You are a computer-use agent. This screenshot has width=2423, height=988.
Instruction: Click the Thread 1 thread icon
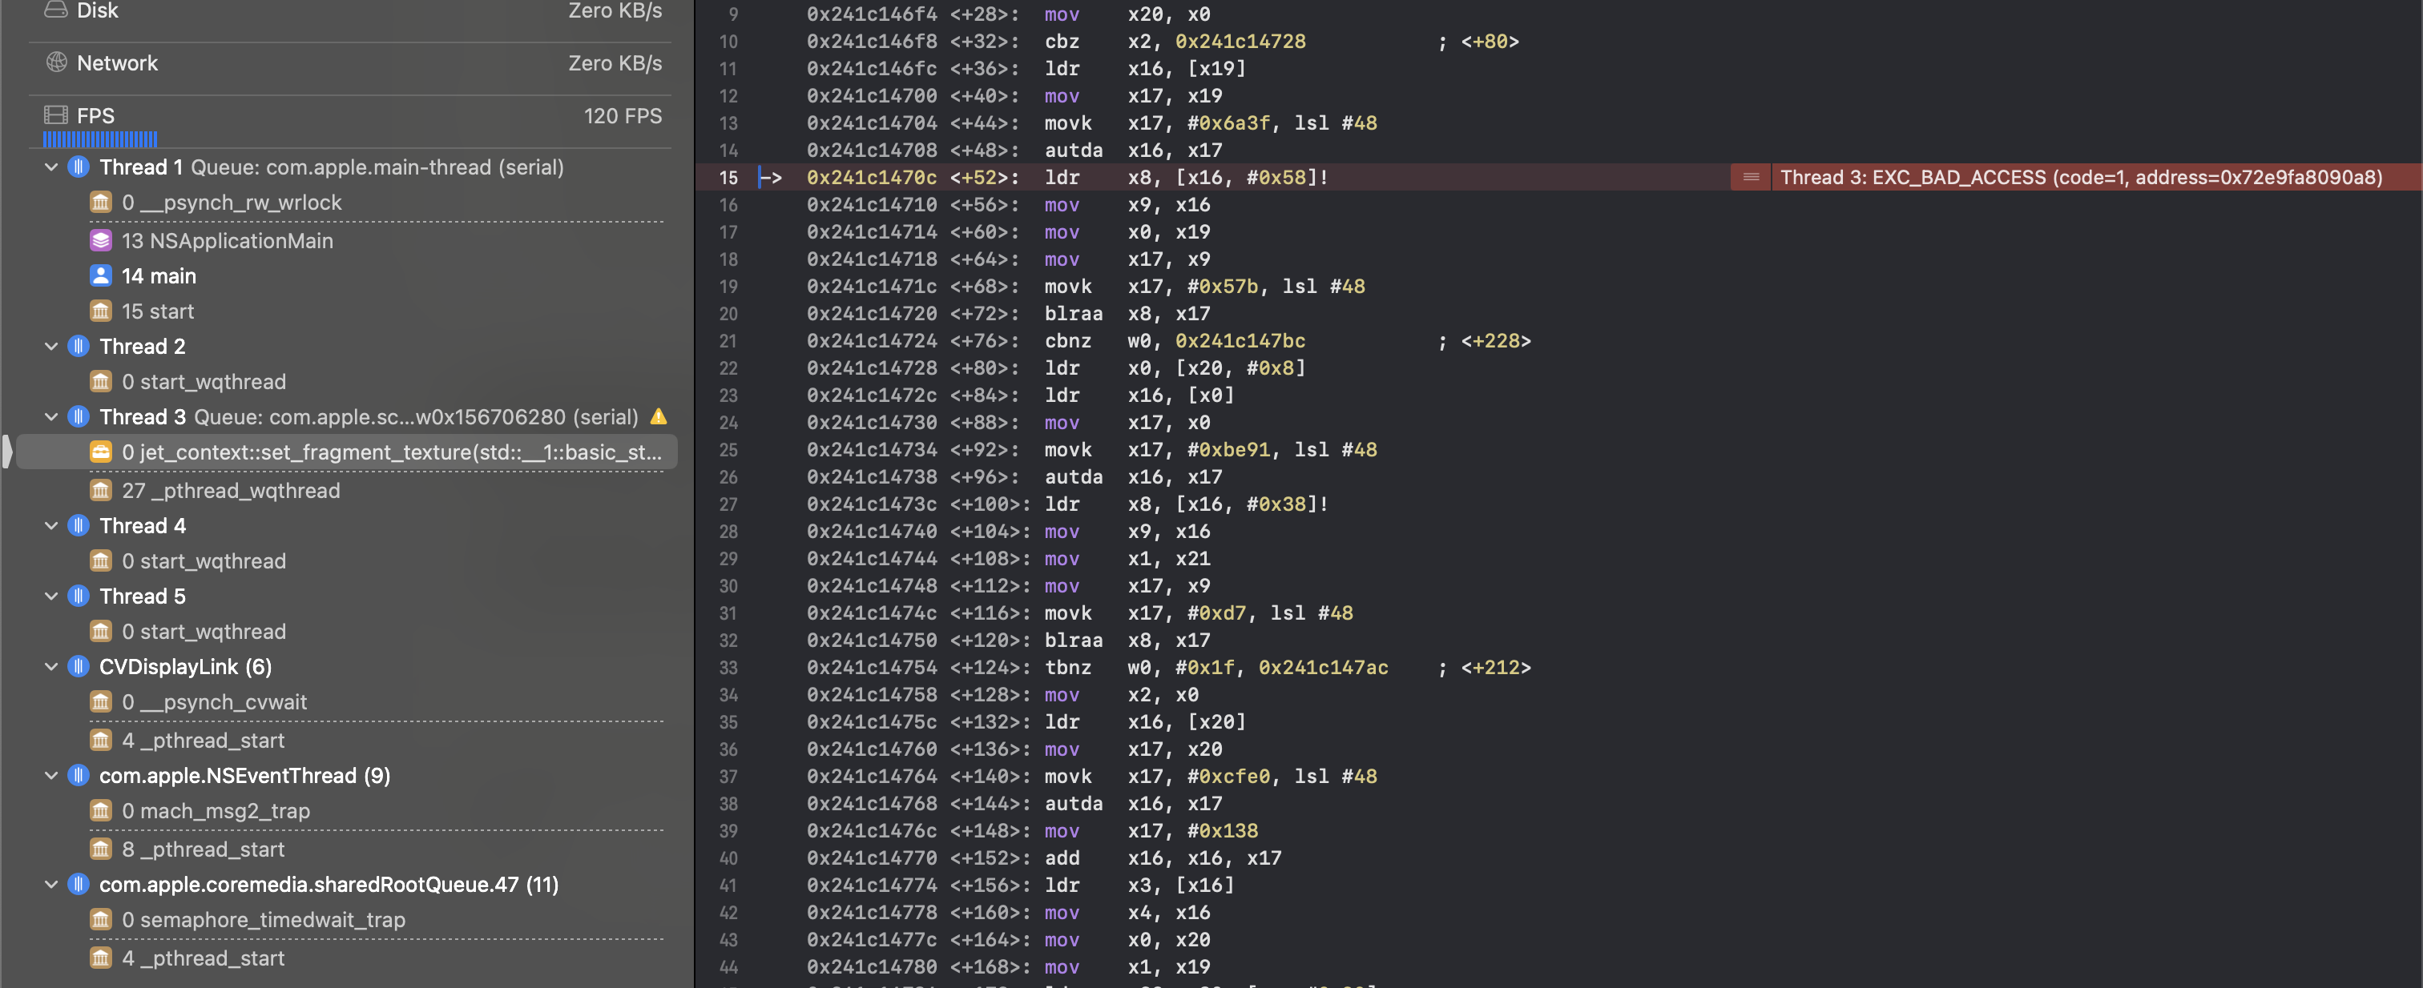point(79,167)
